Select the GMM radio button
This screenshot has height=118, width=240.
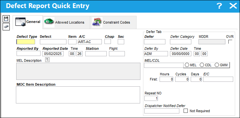point(217,65)
